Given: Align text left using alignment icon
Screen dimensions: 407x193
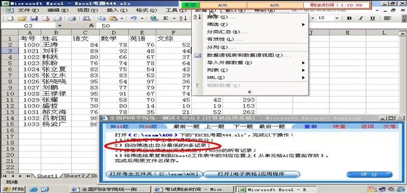Looking at the screenshot, I should (x=388, y=18).
